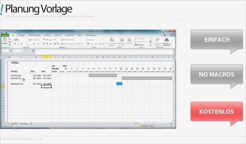The width and height of the screenshot is (246, 144).
Task: Open the Name Box dropdown arrow
Action: point(22,51)
